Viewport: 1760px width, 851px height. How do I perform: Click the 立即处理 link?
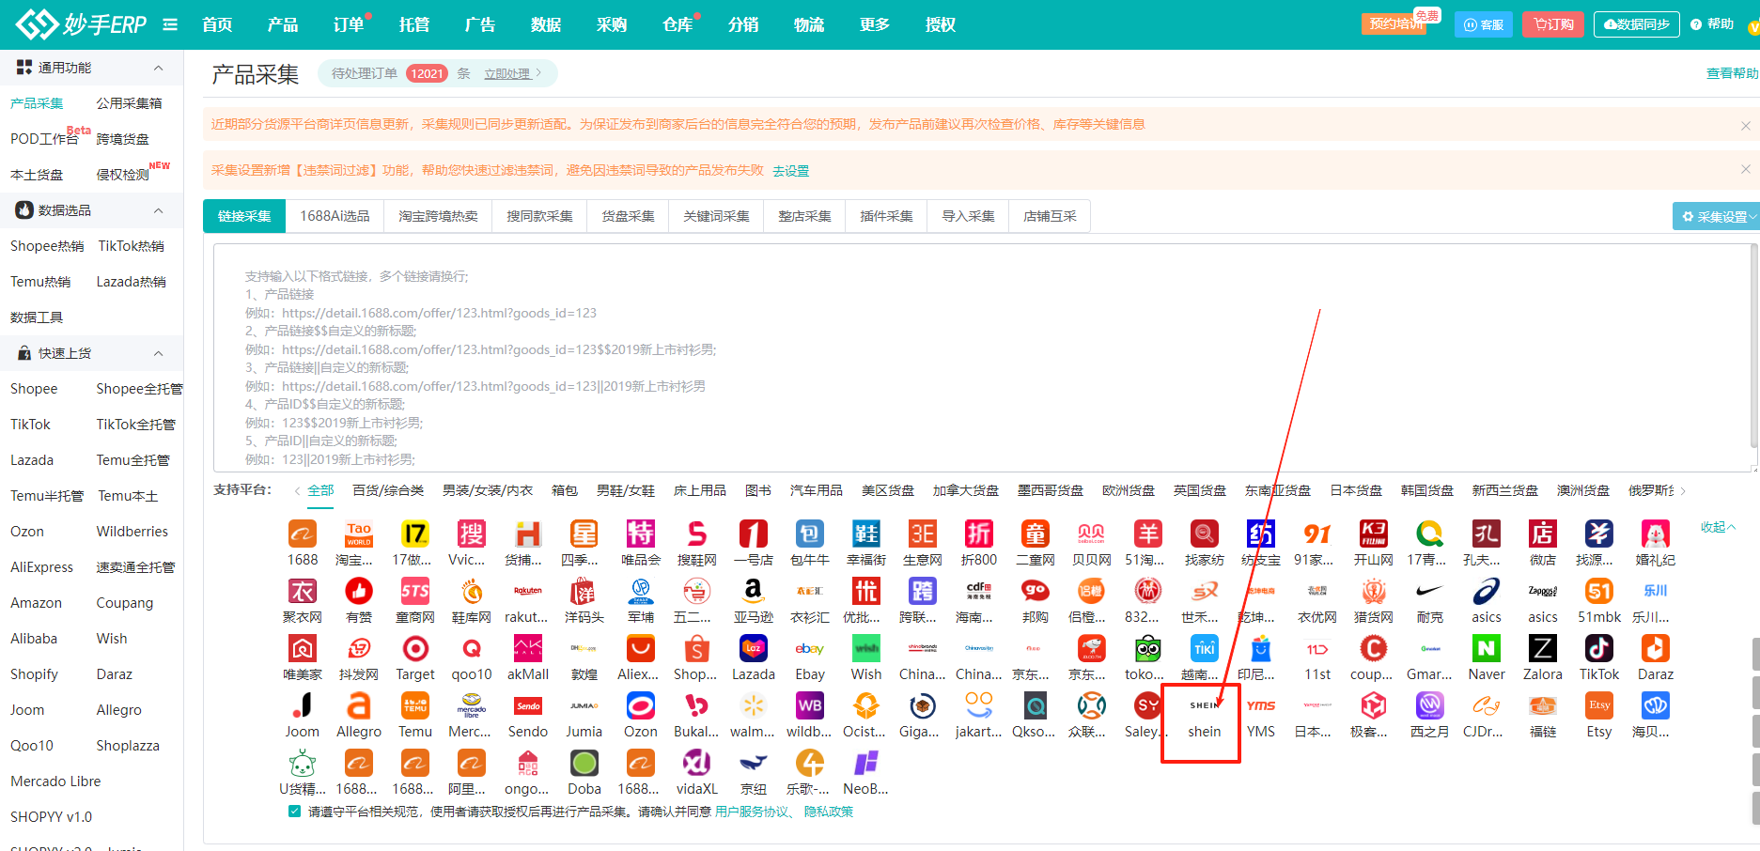[x=507, y=73]
